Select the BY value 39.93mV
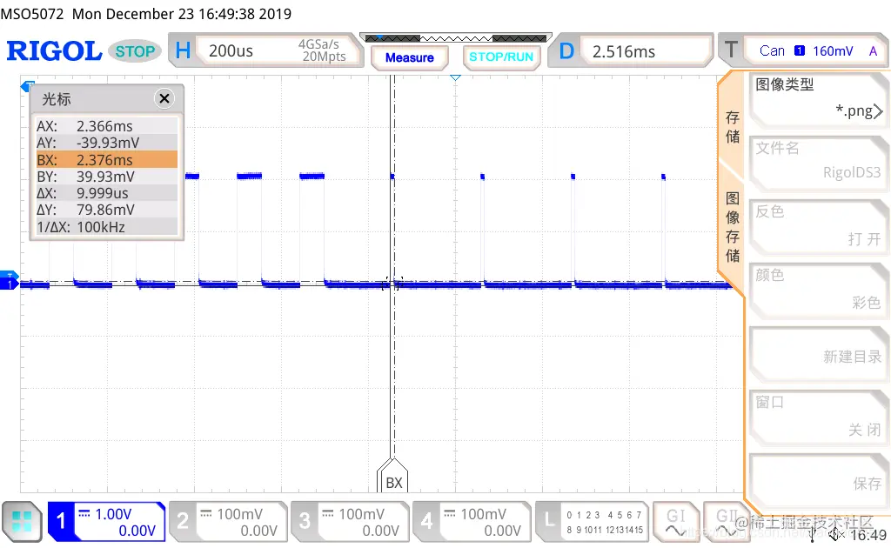This screenshot has width=891, height=548. [105, 177]
